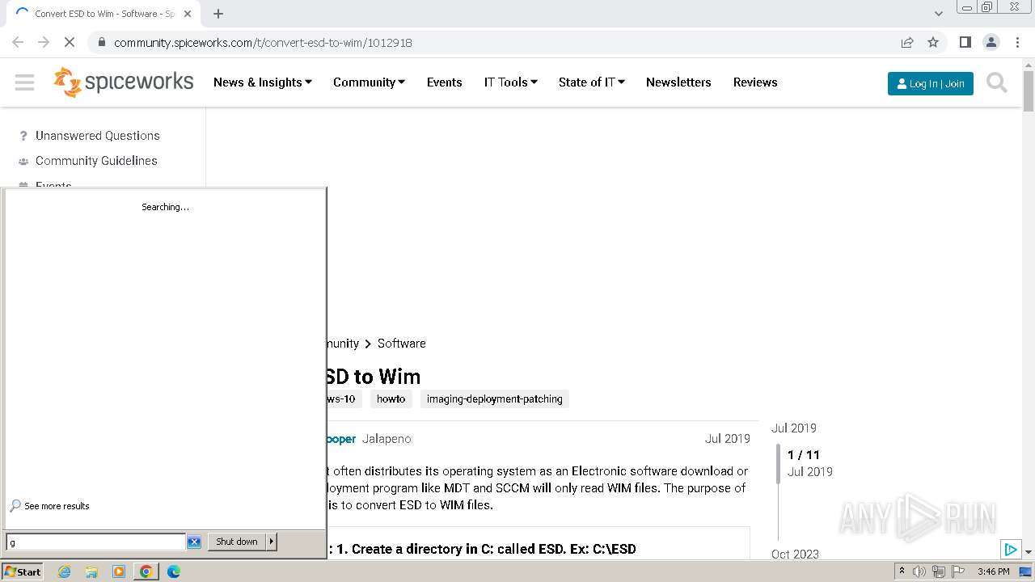The height and width of the screenshot is (582, 1035).
Task: Open Internet Explorer from taskbar
Action: point(64,571)
